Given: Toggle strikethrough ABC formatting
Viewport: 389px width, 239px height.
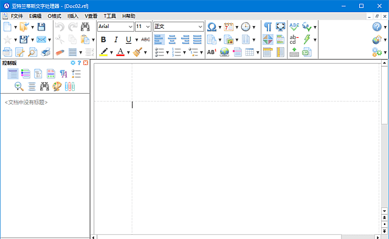Looking at the screenshot, I should pyautogui.click(x=146, y=40).
